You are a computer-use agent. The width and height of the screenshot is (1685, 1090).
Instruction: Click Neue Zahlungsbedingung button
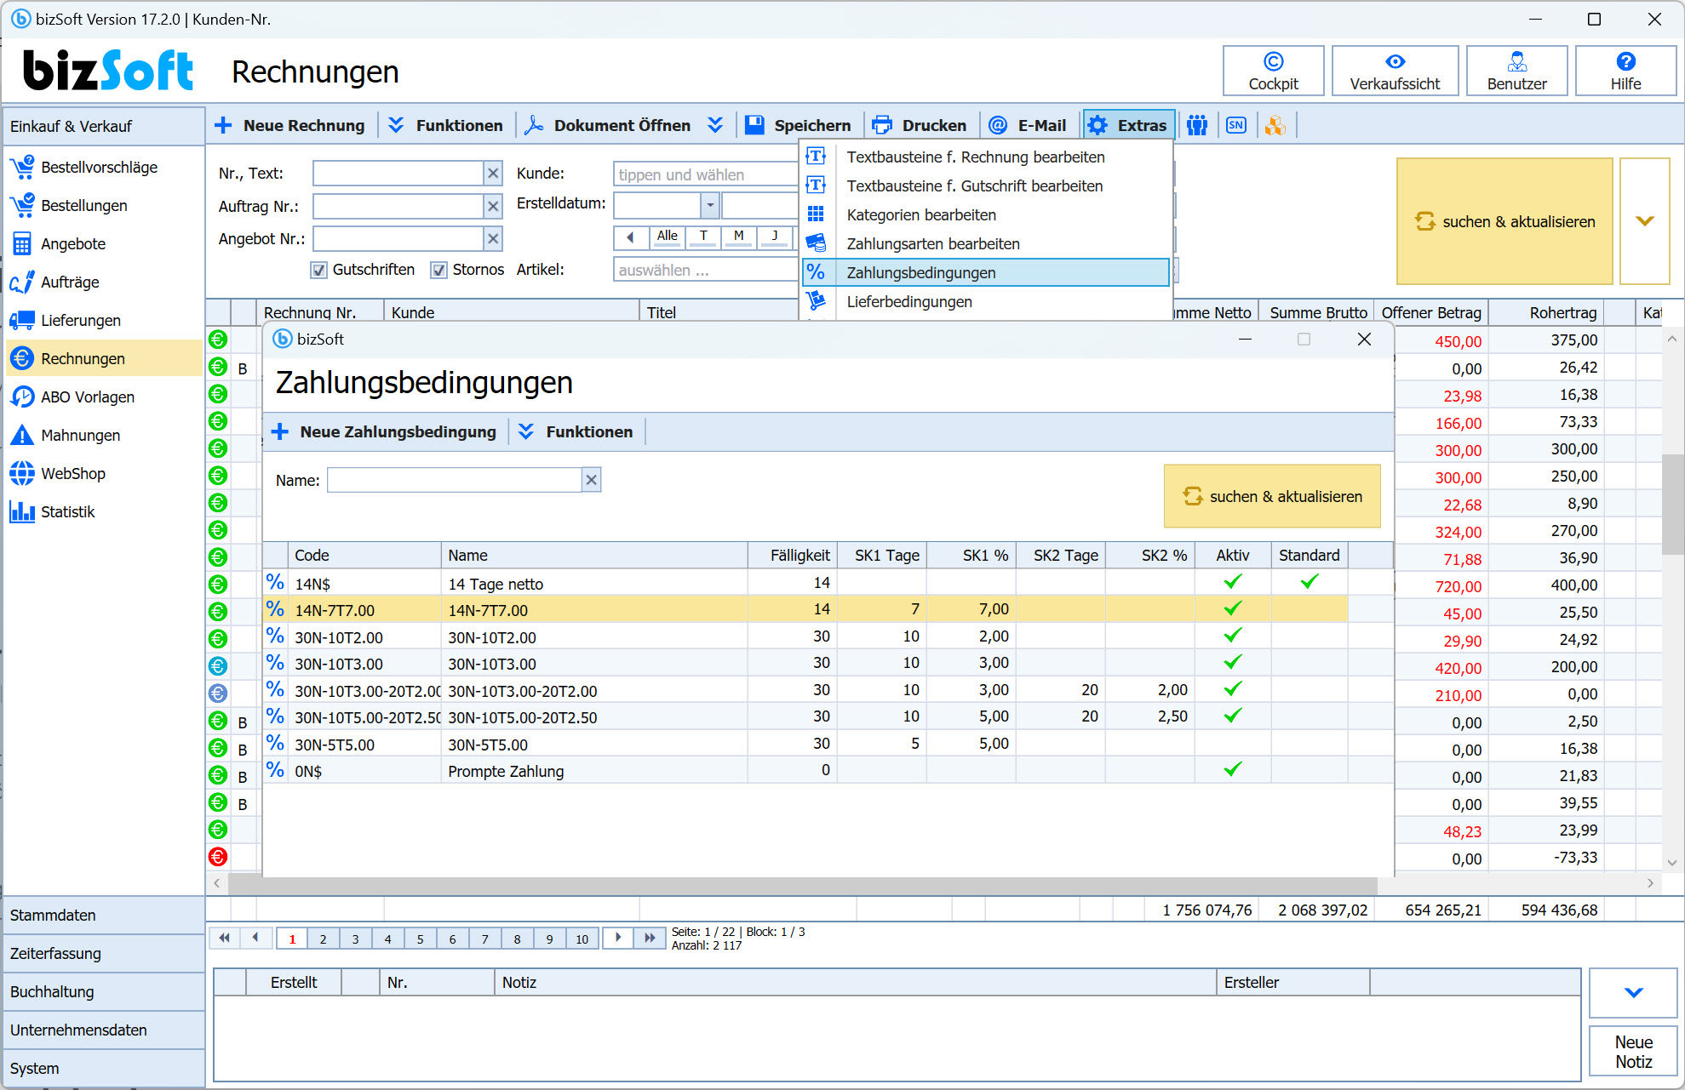[x=383, y=431]
